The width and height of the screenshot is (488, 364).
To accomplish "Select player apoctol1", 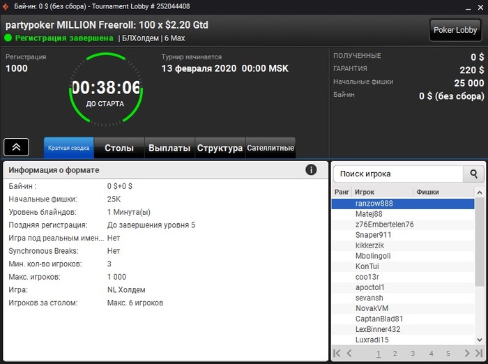I will [x=403, y=287].
